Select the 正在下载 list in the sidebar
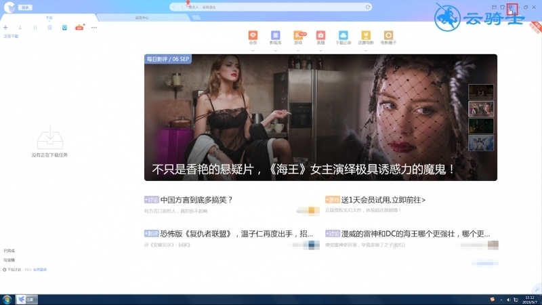The width and height of the screenshot is (542, 305). 11,37
